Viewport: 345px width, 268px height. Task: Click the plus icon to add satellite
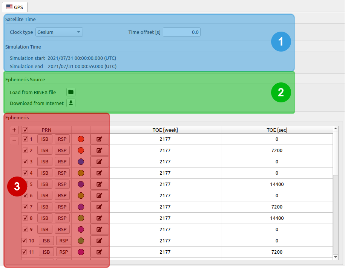pos(14,130)
